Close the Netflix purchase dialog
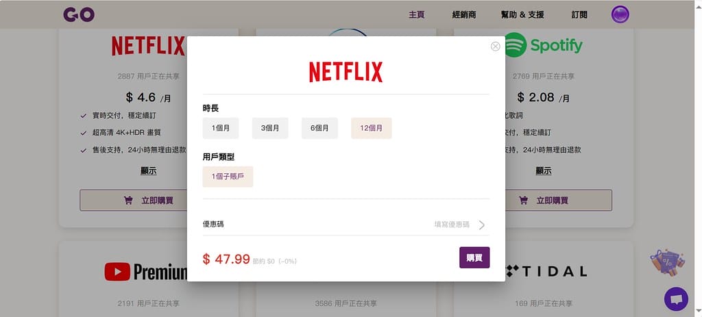The image size is (702, 317). coord(496,47)
